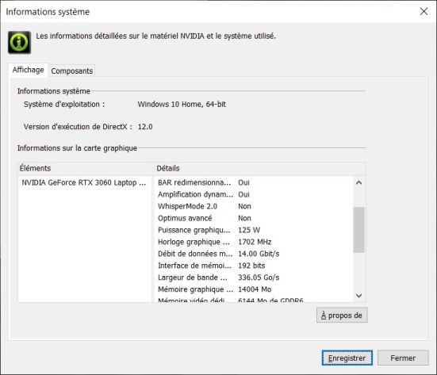Select the Interface de mémoire 192 bits row
437x375 pixels.
pos(254,266)
